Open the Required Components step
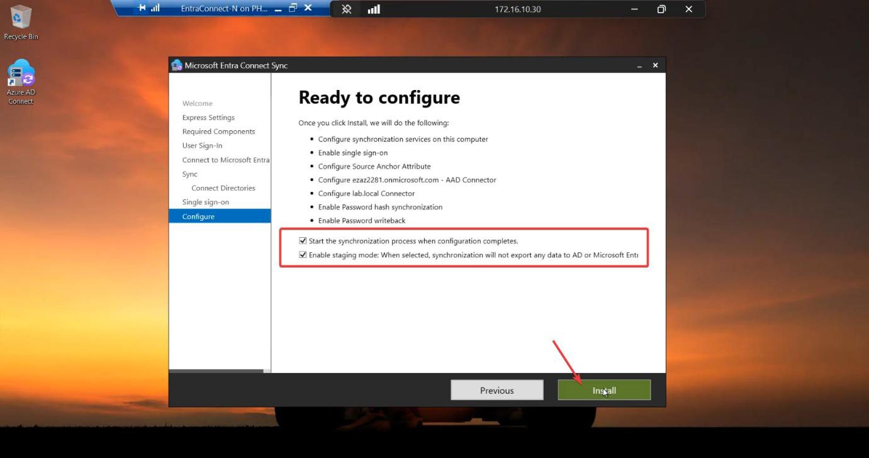Screen dimensions: 869x458 pos(218,131)
